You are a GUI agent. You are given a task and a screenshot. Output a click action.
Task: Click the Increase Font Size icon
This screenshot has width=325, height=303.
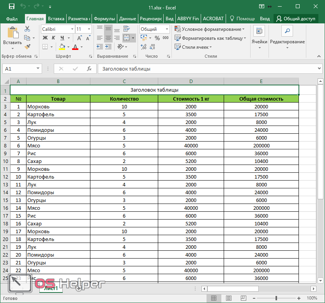coord(80,38)
